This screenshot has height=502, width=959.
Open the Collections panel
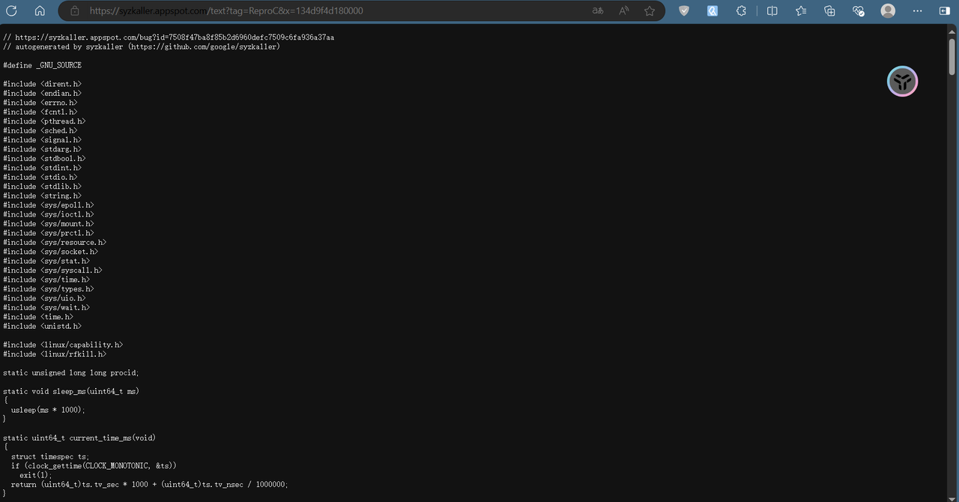point(829,11)
